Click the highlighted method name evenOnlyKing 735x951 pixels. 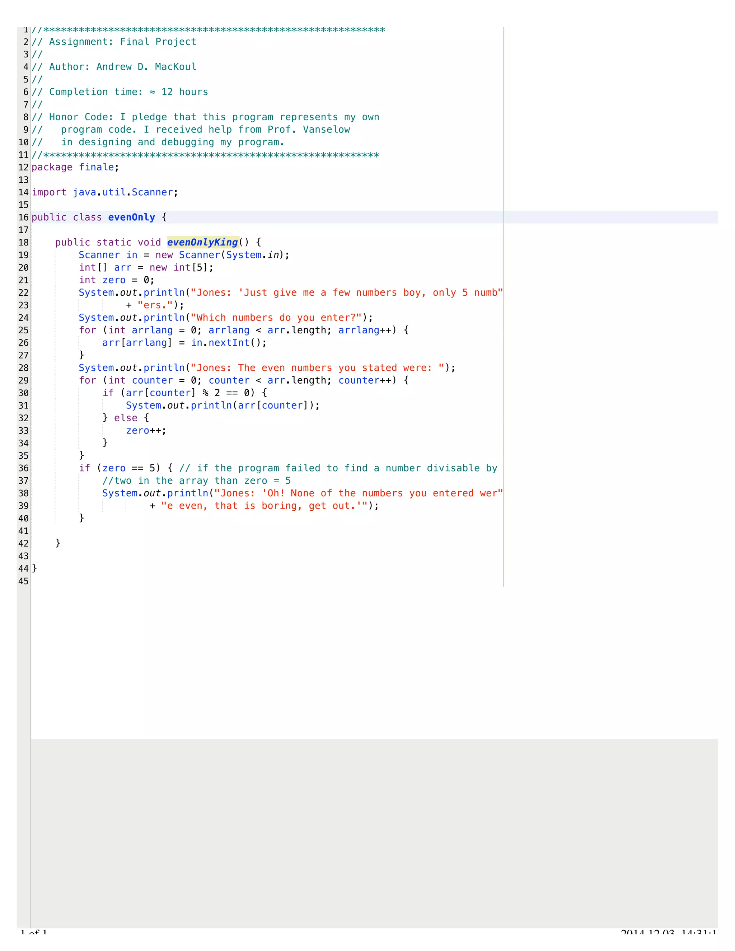[202, 243]
